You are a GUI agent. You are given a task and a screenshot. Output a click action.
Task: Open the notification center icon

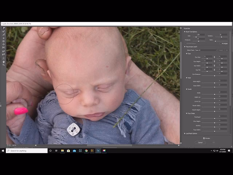tap(229, 151)
